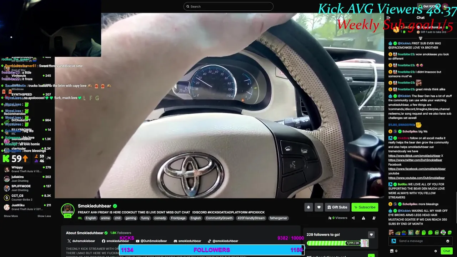Click the Send a message field
This screenshot has height=257, width=457.
[x=420, y=241]
